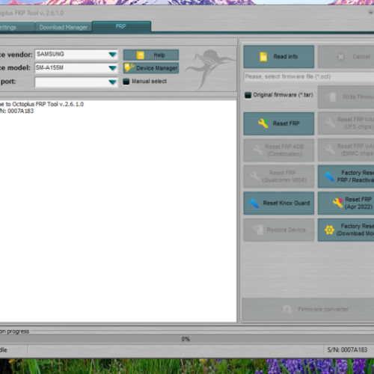Click the Device Manager wrench icon
The height and width of the screenshot is (374, 374).
pyautogui.click(x=129, y=68)
